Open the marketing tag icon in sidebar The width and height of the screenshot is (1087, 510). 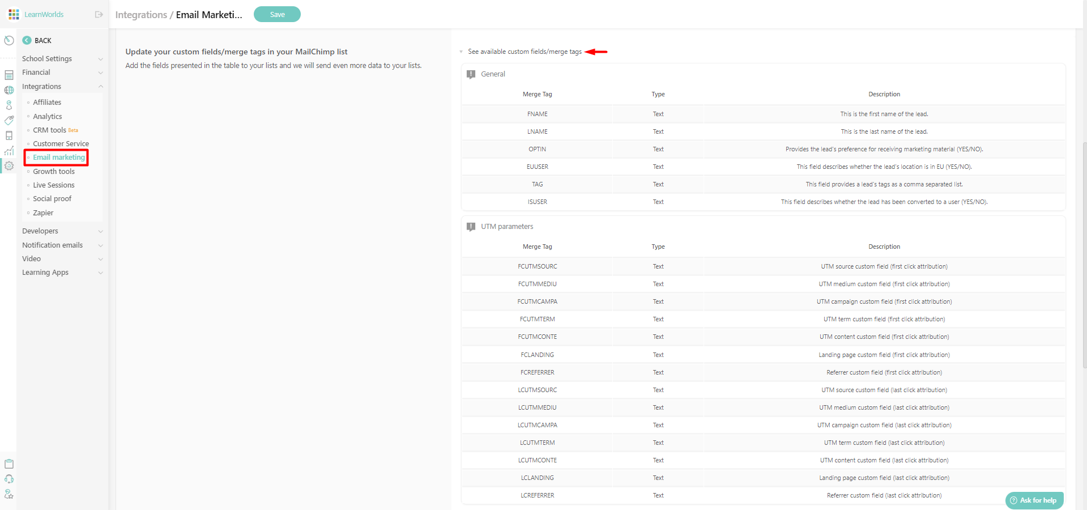tap(9, 121)
